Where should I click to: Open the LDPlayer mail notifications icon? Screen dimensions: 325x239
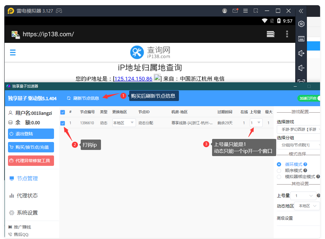point(235,11)
